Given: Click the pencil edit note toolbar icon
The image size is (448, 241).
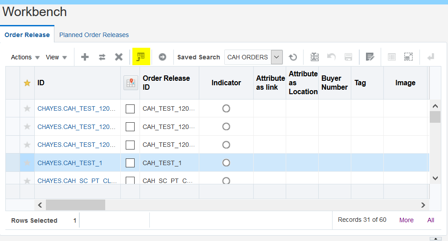Looking at the screenshot, I should pyautogui.click(x=370, y=57).
